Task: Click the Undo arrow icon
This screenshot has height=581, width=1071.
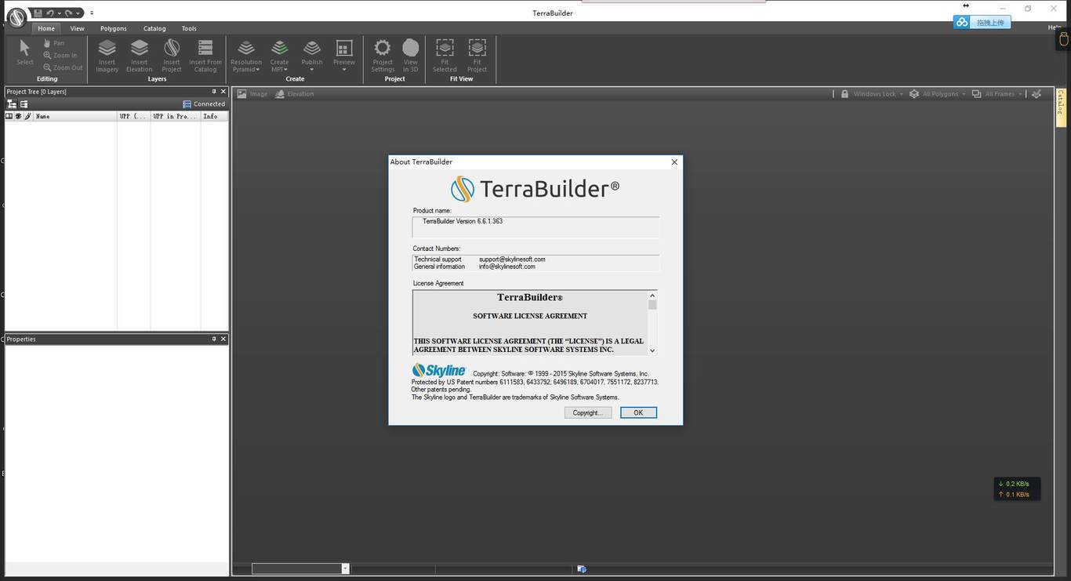Action: [x=50, y=13]
